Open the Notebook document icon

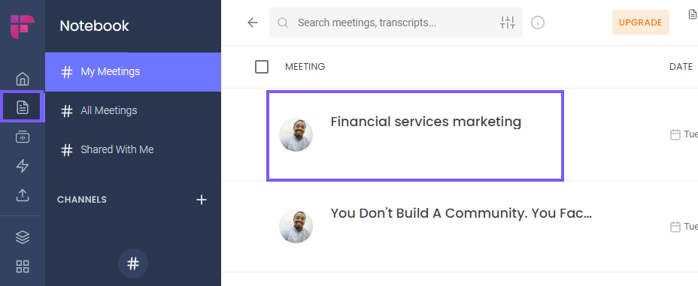pos(23,107)
